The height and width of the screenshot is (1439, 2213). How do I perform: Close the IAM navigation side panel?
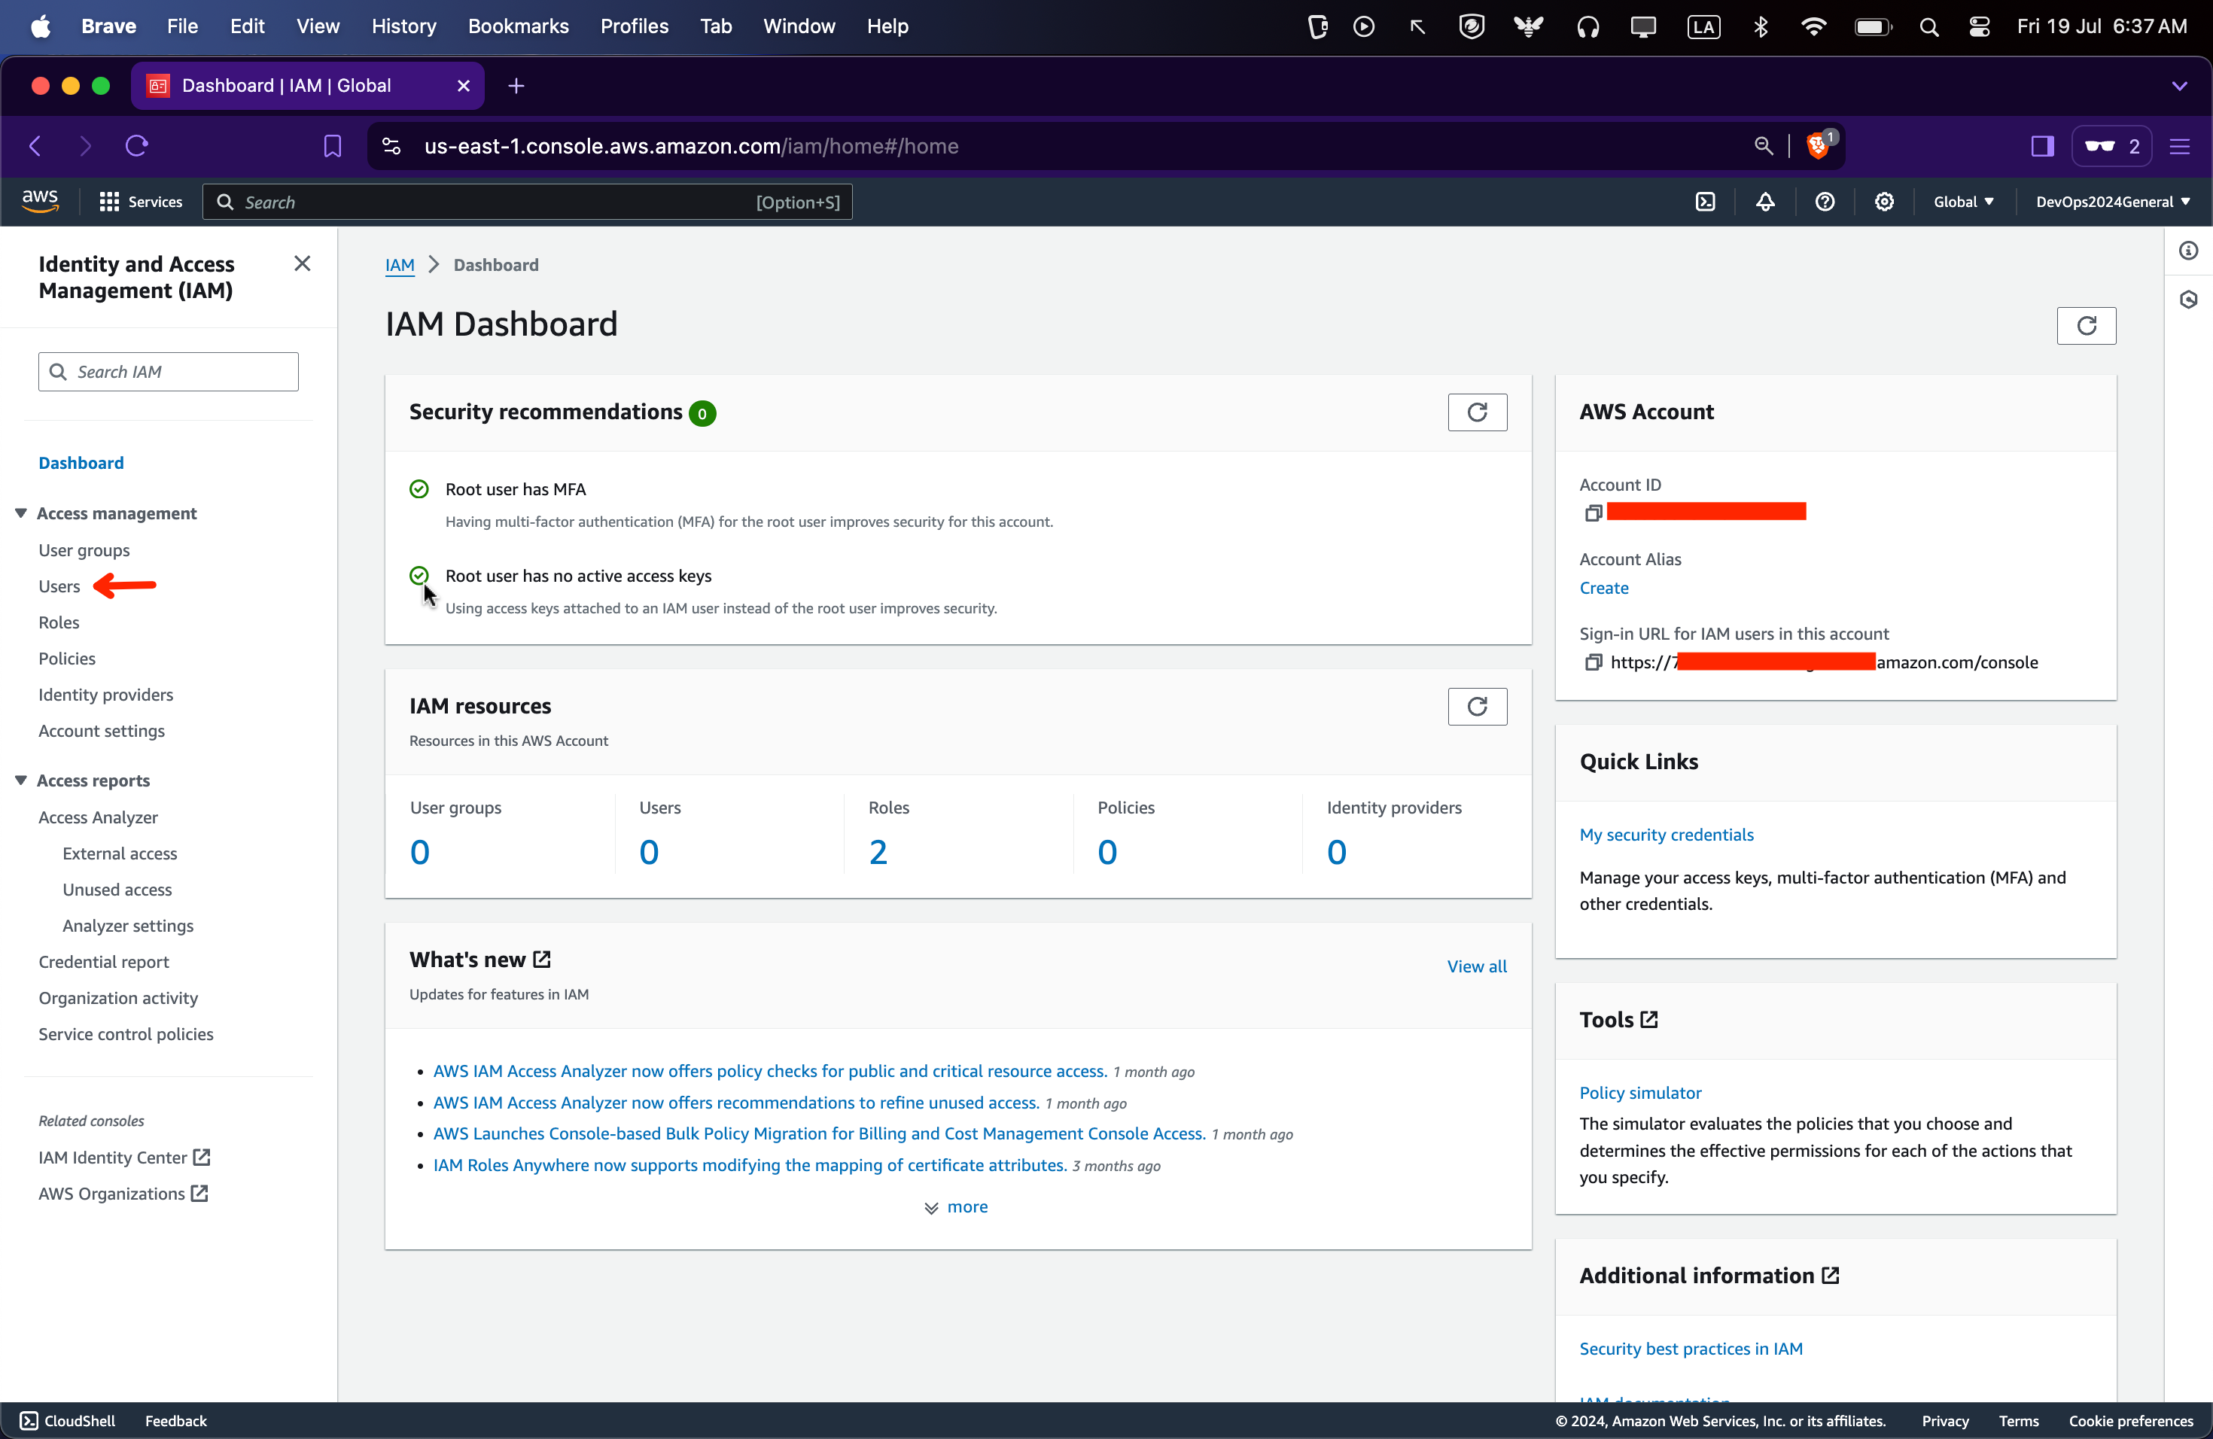click(x=302, y=264)
